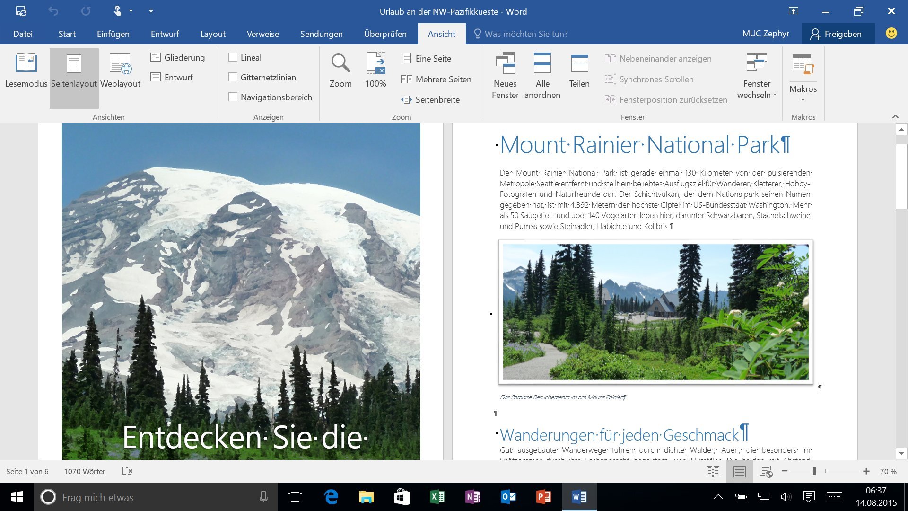Screen dimensions: 908x511
Task: Open the Einfügen ribbon tab
Action: [x=113, y=34]
